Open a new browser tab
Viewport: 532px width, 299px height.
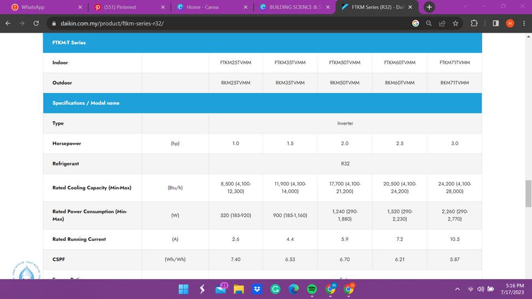tap(429, 7)
